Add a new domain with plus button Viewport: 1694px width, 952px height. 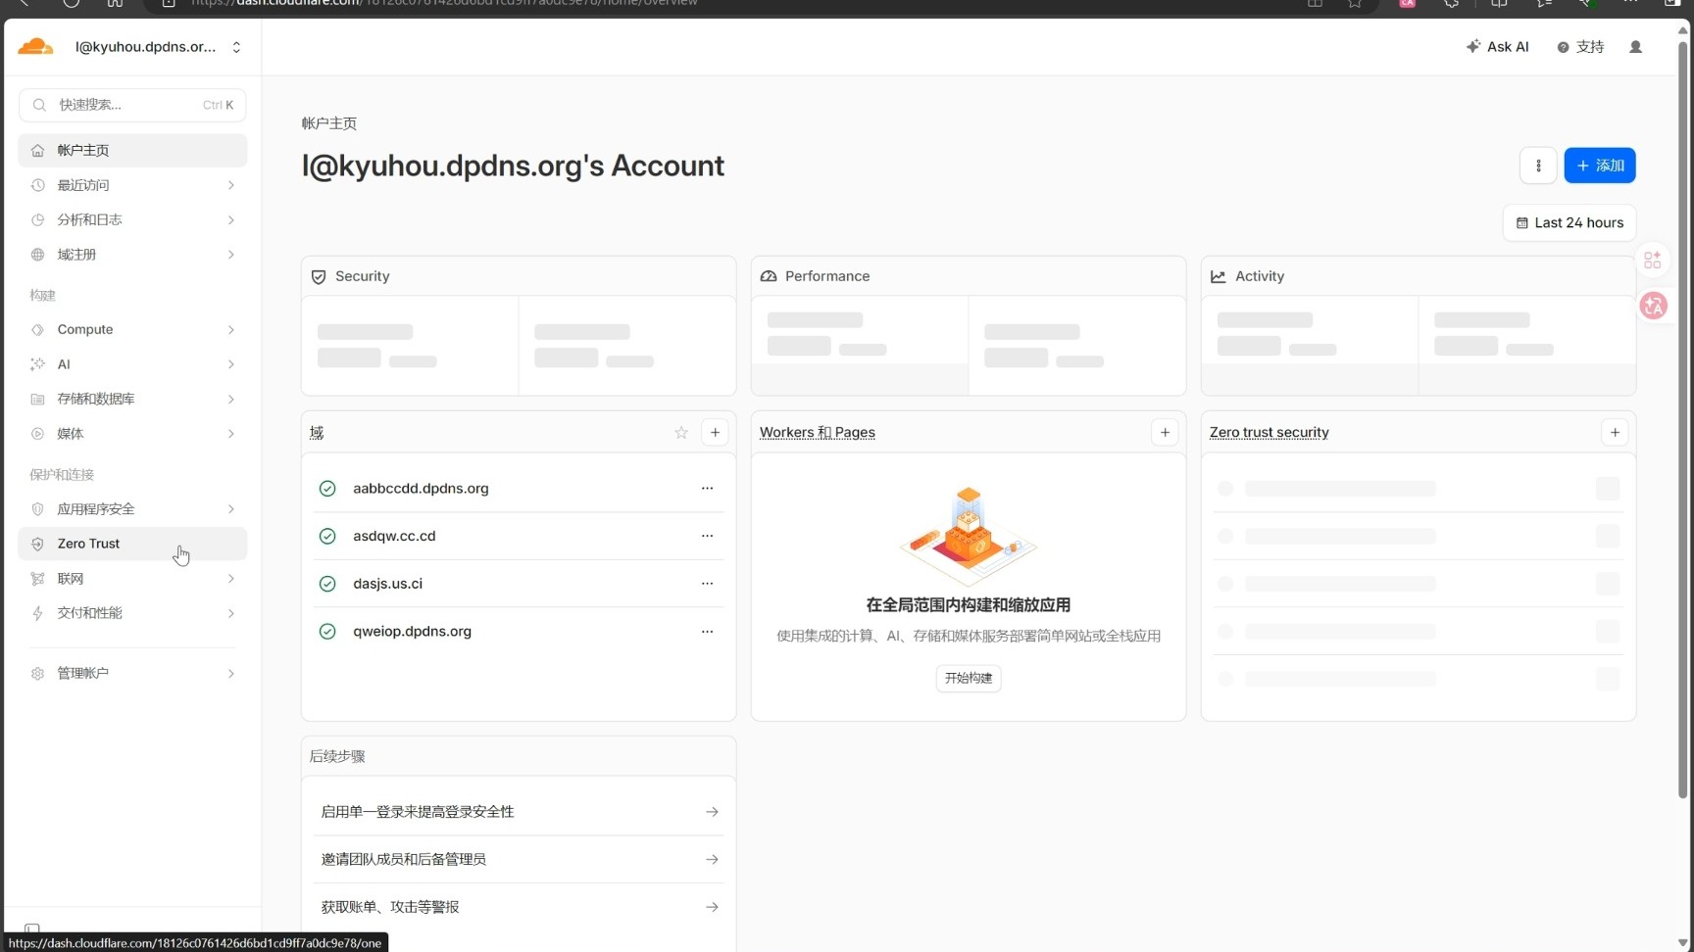[x=715, y=433]
